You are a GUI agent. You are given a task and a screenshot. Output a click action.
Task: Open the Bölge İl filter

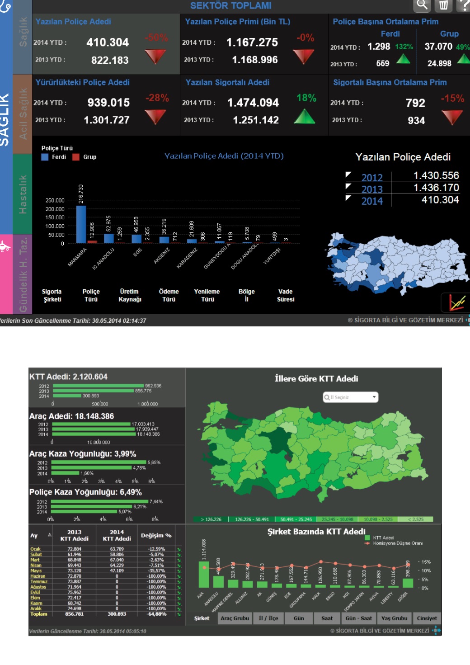click(246, 296)
